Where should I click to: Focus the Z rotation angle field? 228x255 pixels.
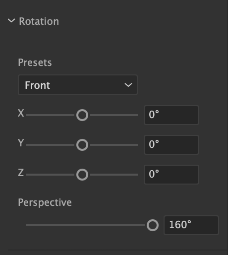pyautogui.click(x=171, y=175)
